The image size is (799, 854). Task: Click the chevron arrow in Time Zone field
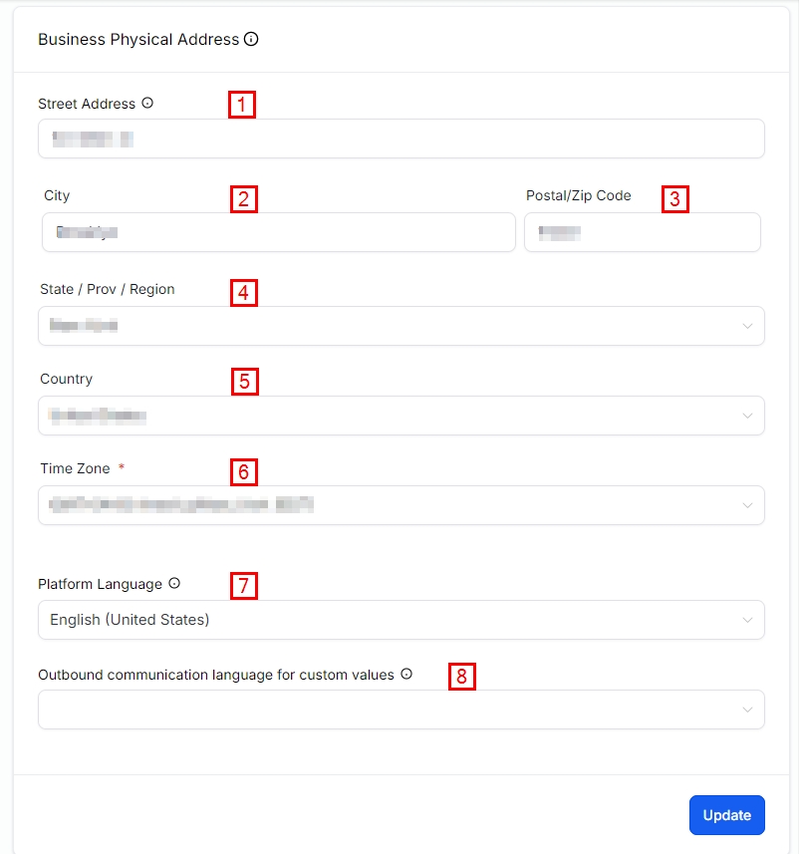point(747,505)
